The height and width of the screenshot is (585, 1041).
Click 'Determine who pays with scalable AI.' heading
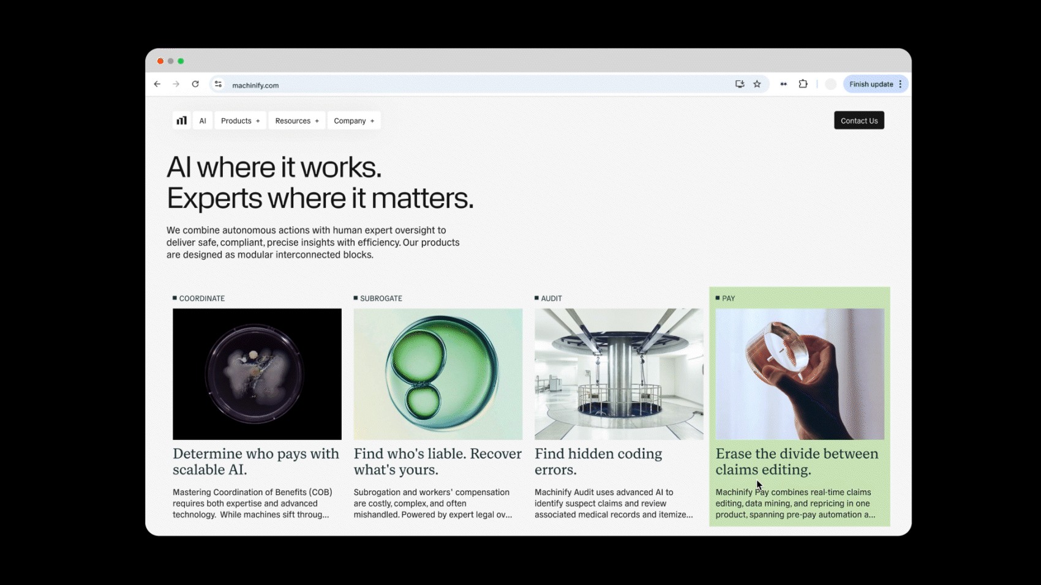pos(256,461)
